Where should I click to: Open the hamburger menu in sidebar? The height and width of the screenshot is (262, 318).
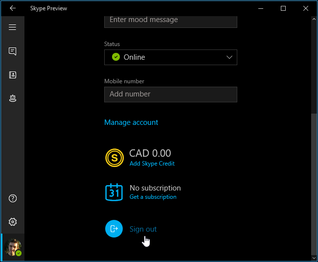(12, 27)
